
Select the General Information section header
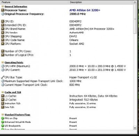click(16, 7)
